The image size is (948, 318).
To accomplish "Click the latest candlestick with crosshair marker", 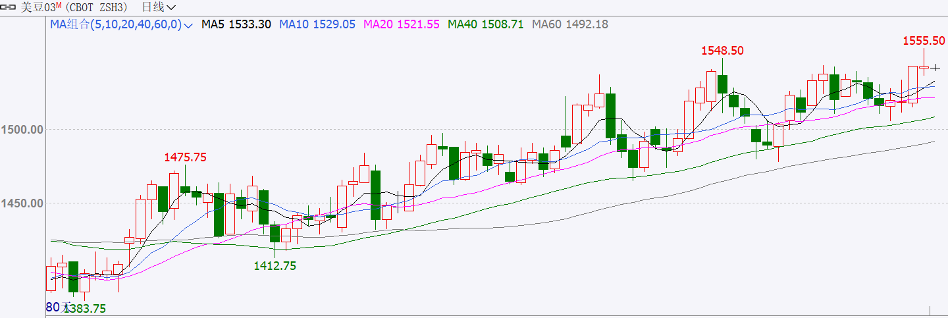I will [935, 67].
